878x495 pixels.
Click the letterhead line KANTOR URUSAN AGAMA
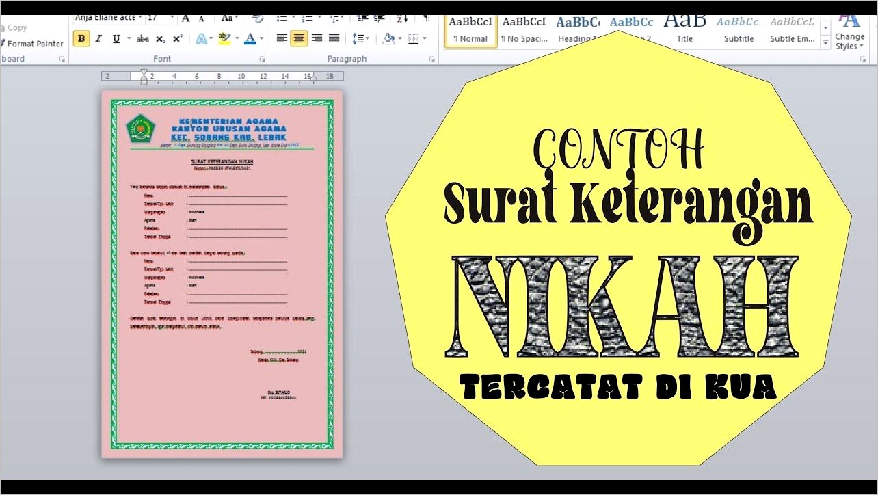(229, 129)
